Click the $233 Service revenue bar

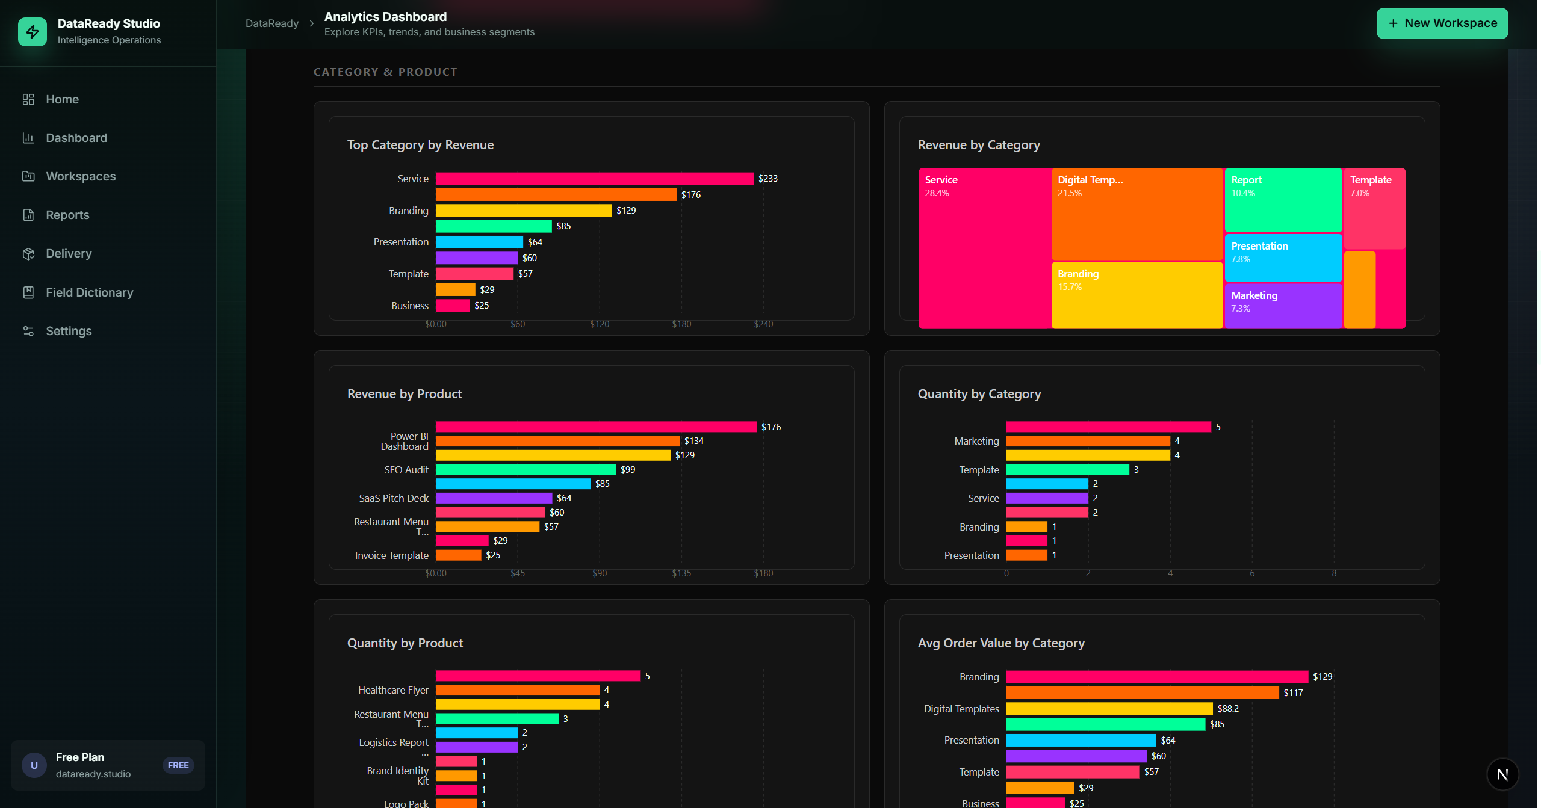coord(595,179)
